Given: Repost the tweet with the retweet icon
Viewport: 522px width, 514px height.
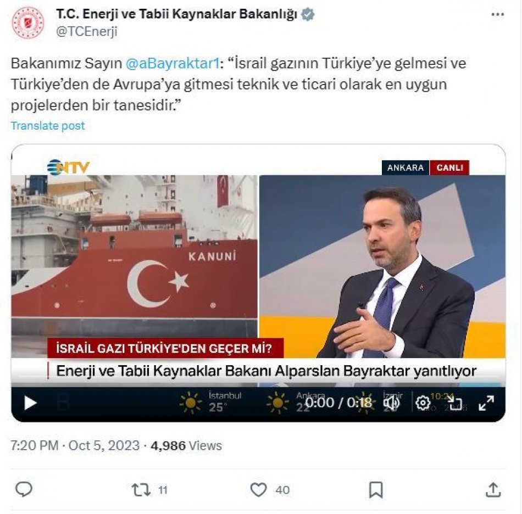Looking at the screenshot, I should pyautogui.click(x=141, y=490).
